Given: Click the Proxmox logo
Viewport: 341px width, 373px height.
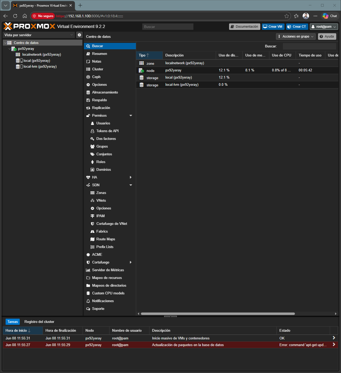Looking at the screenshot, I should (x=29, y=26).
